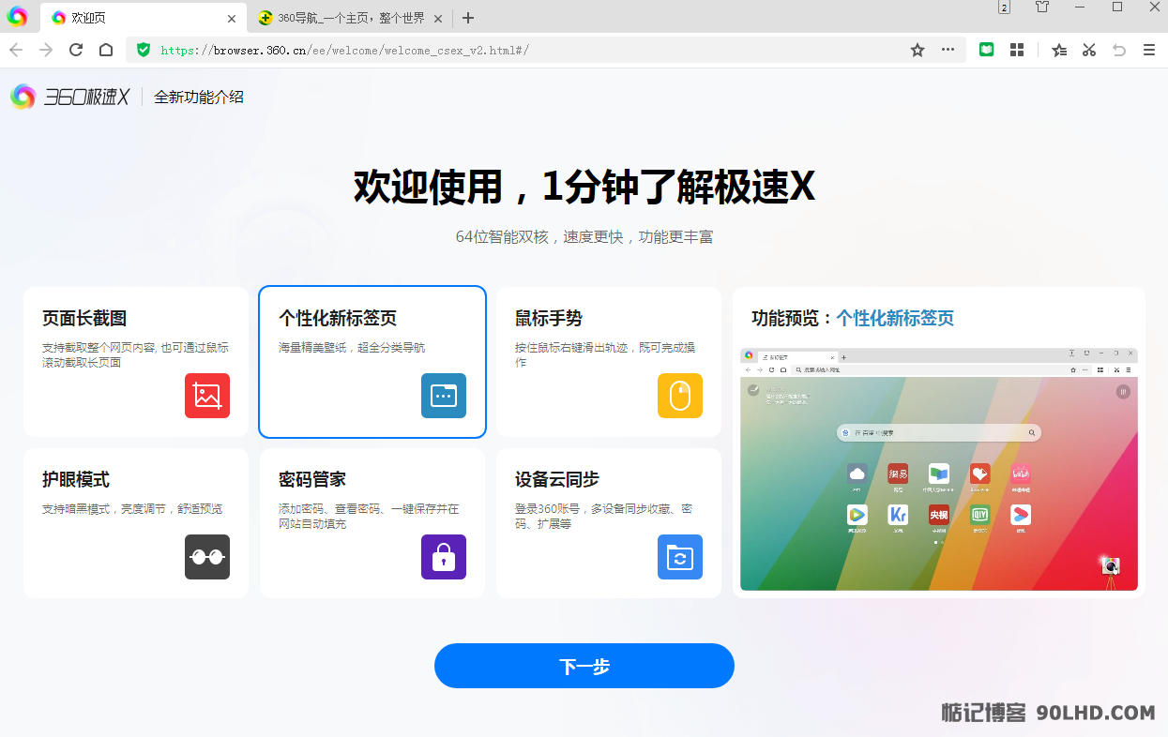This screenshot has width=1168, height=737.
Task: Select the 设备云同步 feature card
Action: 609,523
